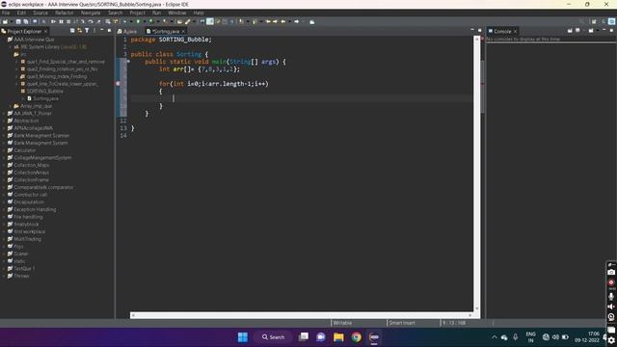Minimize the Project Explorer panel
The width and height of the screenshot is (617, 347).
[101, 30]
